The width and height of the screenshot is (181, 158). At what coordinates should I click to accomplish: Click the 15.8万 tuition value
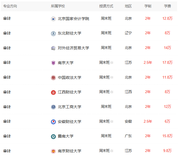(x=167, y=136)
